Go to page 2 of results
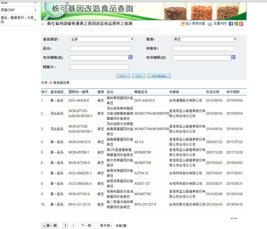 pyautogui.click(x=73, y=225)
